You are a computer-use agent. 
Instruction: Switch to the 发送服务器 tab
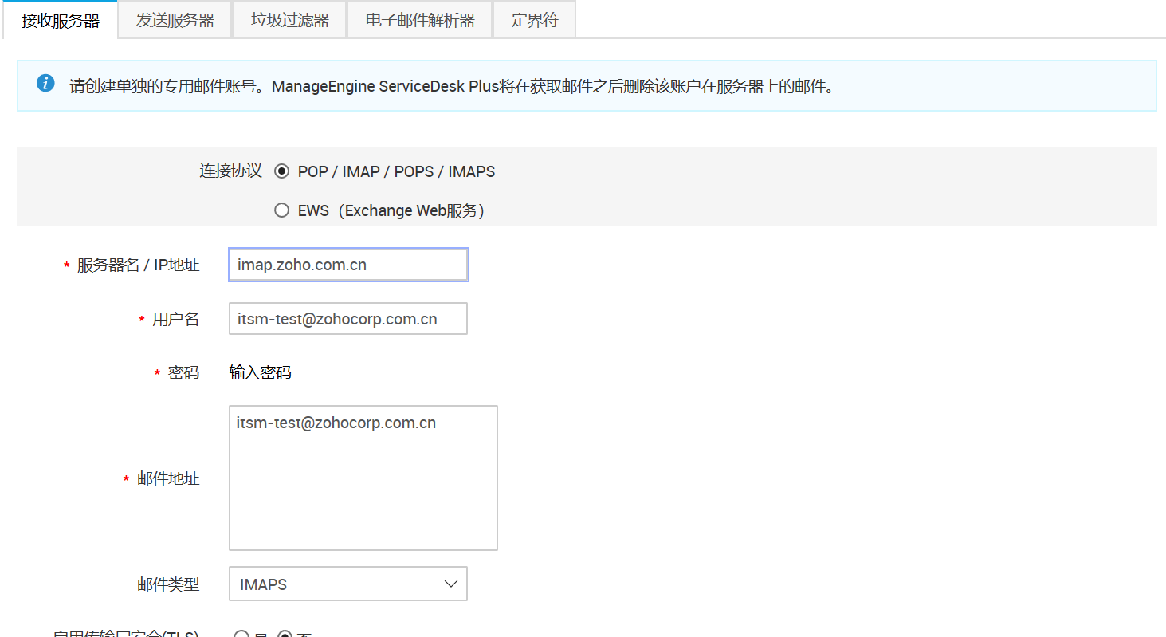(175, 21)
